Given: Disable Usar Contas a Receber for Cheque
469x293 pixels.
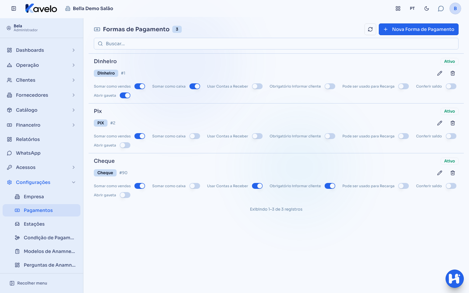Looking at the screenshot, I should coord(257,186).
